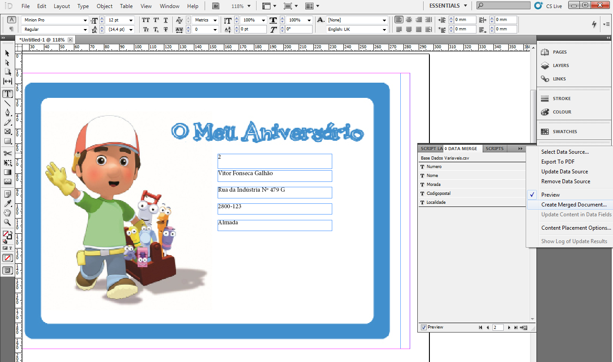Uncheck the Preview checkbox in Data Merge panel
The image size is (613, 362).
pos(424,327)
